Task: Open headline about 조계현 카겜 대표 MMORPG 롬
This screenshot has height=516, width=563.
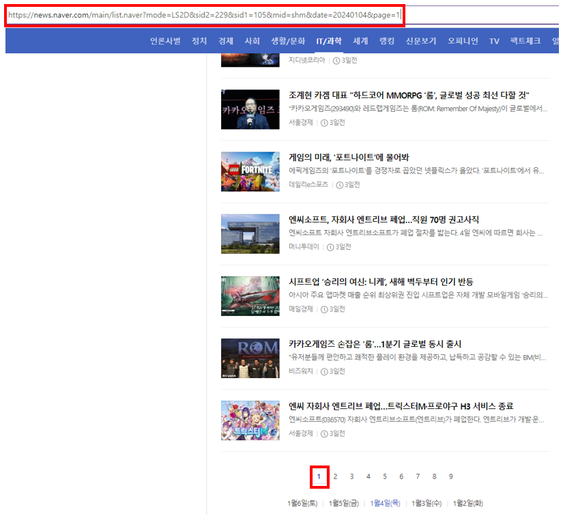Action: [x=409, y=95]
